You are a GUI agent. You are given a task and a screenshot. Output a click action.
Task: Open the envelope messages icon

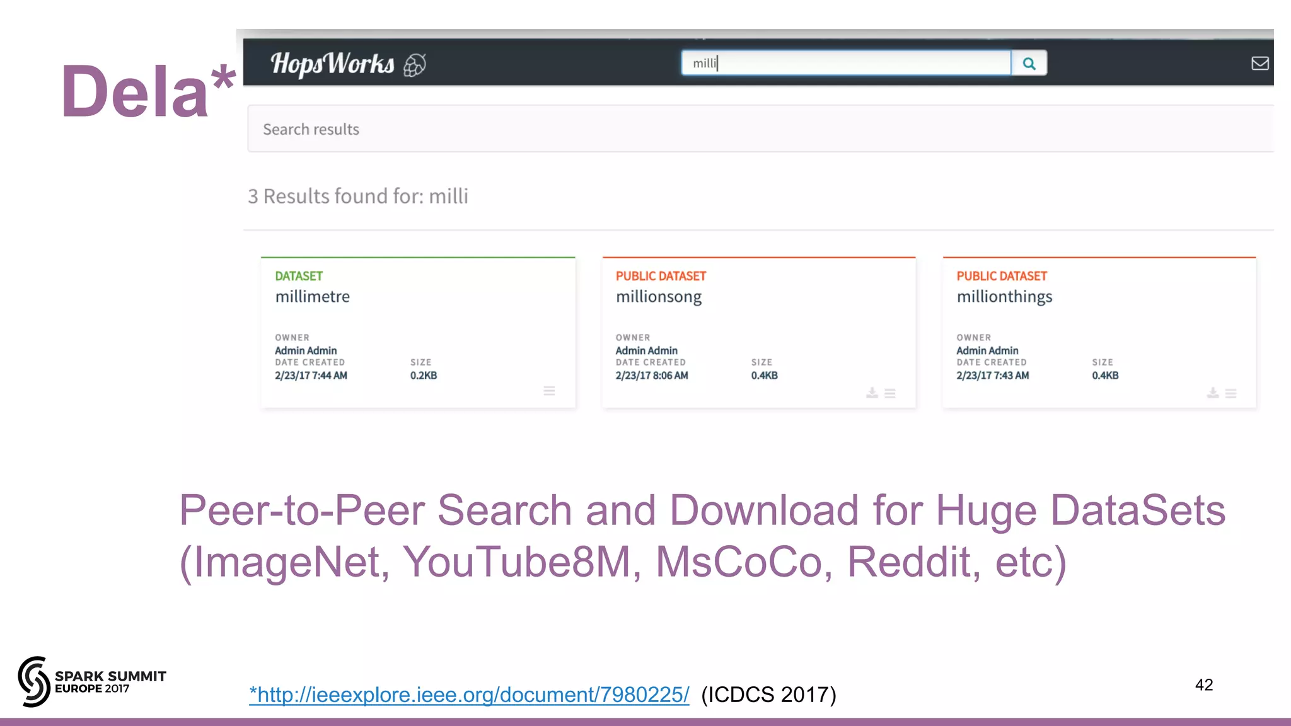pos(1259,63)
